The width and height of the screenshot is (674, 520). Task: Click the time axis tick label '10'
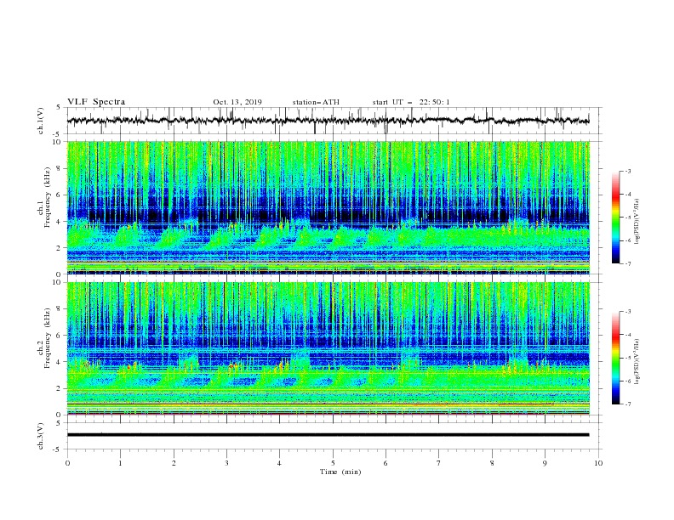pyautogui.click(x=598, y=463)
